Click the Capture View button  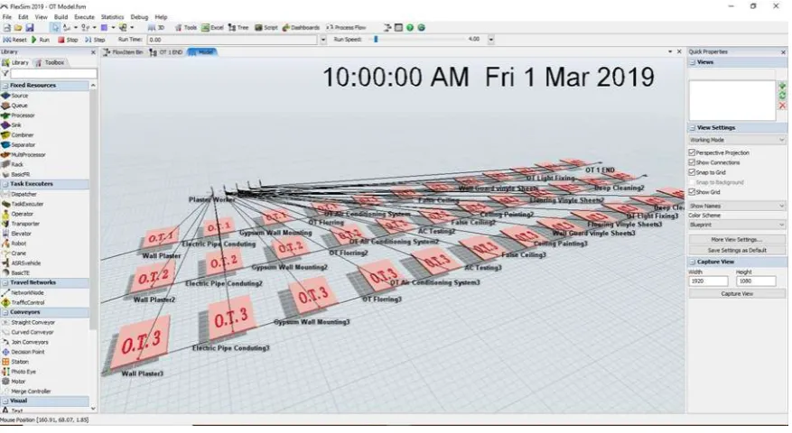(x=737, y=294)
